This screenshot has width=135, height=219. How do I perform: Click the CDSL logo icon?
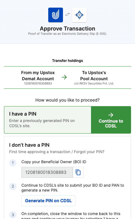79,15
